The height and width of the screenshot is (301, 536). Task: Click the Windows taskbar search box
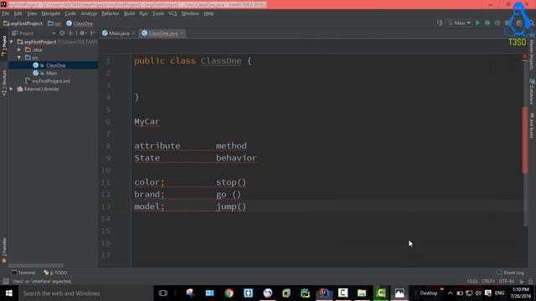[85, 293]
